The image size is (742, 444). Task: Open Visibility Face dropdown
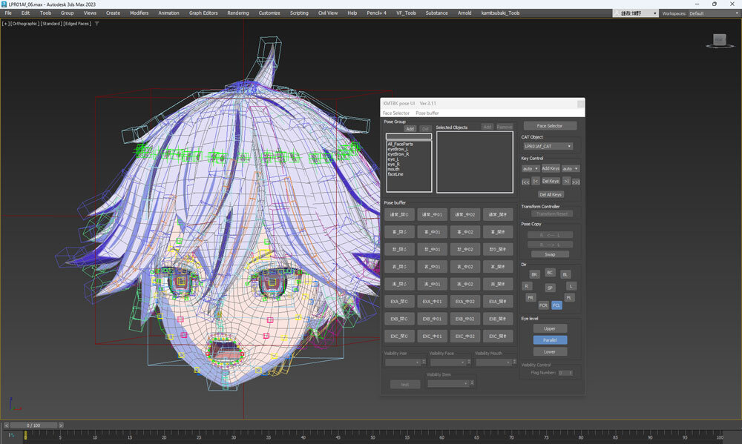click(448, 362)
